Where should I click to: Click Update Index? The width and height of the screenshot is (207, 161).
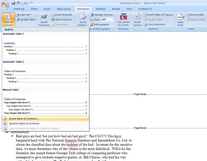196,19
